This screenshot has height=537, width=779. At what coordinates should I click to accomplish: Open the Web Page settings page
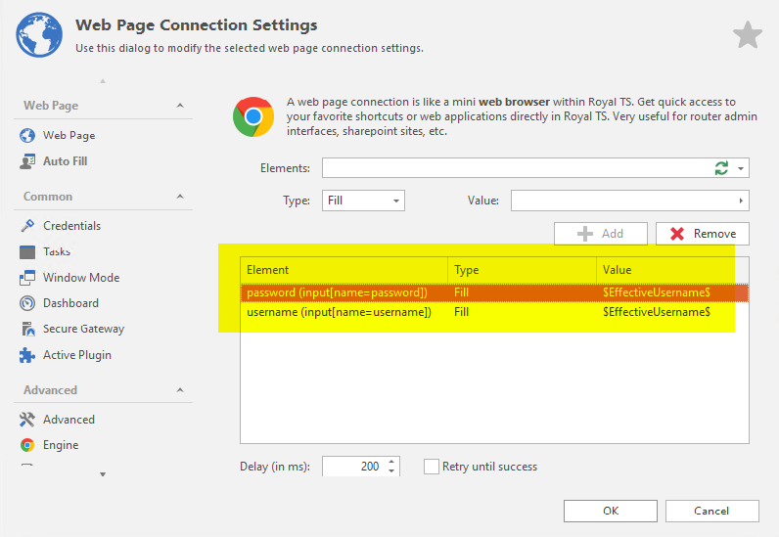coord(69,136)
